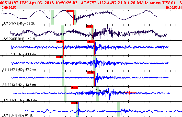This screenshot has width=182, height=117.
Task: Select the latitude 47.5757 in header
Action: tap(89, 3)
